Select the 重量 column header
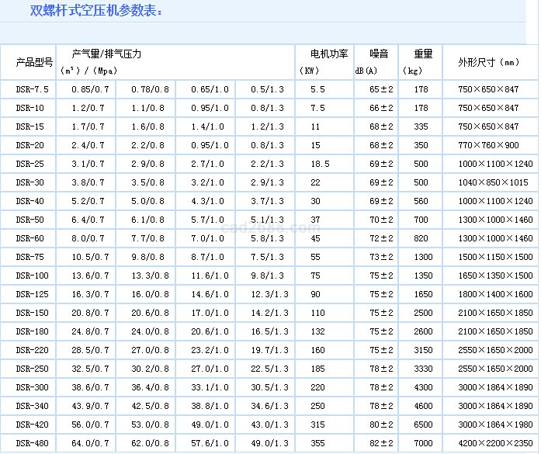The height and width of the screenshot is (454, 541). pyautogui.click(x=423, y=54)
